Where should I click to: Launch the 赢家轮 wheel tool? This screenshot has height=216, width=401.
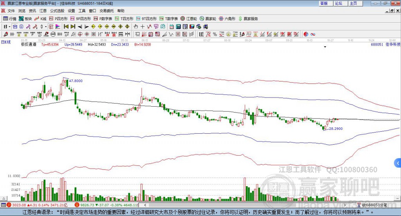(208, 19)
